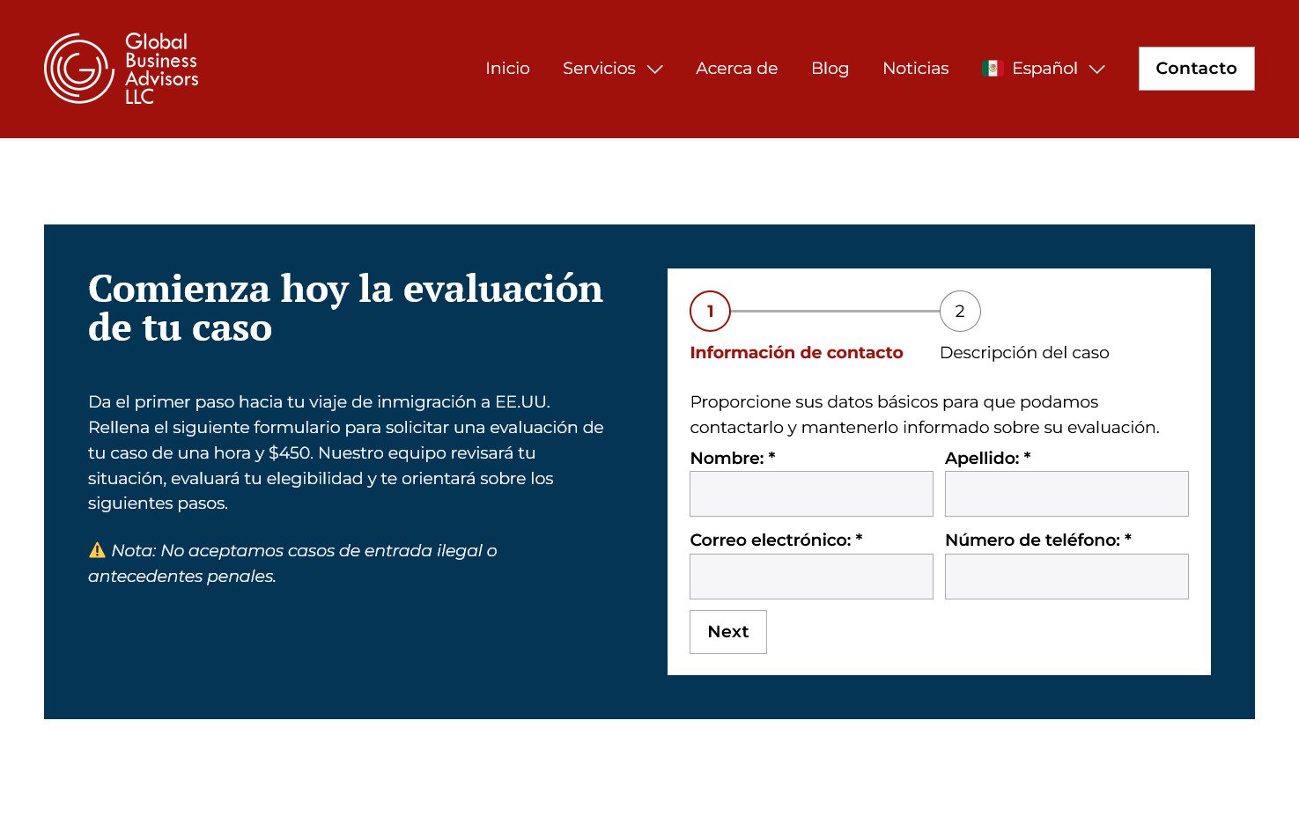
Task: Click the yellow warning icon beside Nota
Action: pos(97,551)
